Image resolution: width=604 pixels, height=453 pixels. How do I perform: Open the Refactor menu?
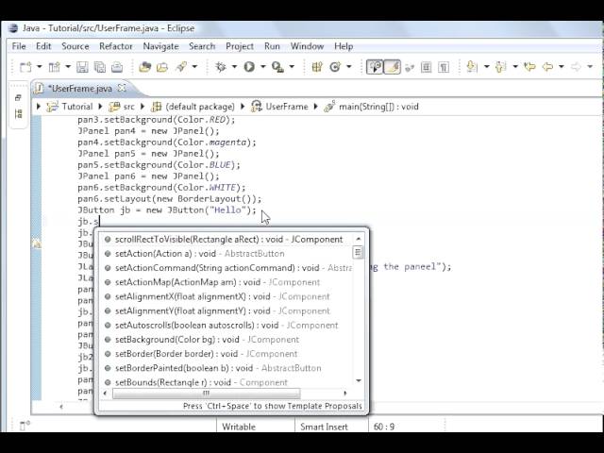(115, 46)
